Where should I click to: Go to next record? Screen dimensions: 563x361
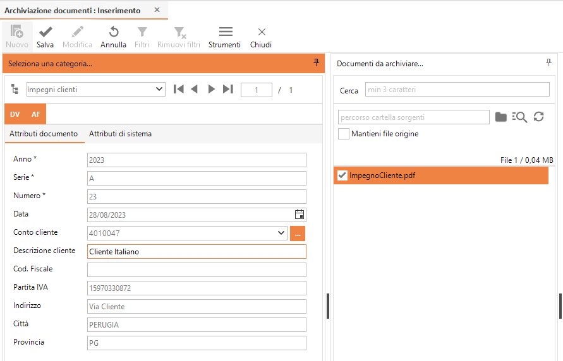click(x=212, y=89)
